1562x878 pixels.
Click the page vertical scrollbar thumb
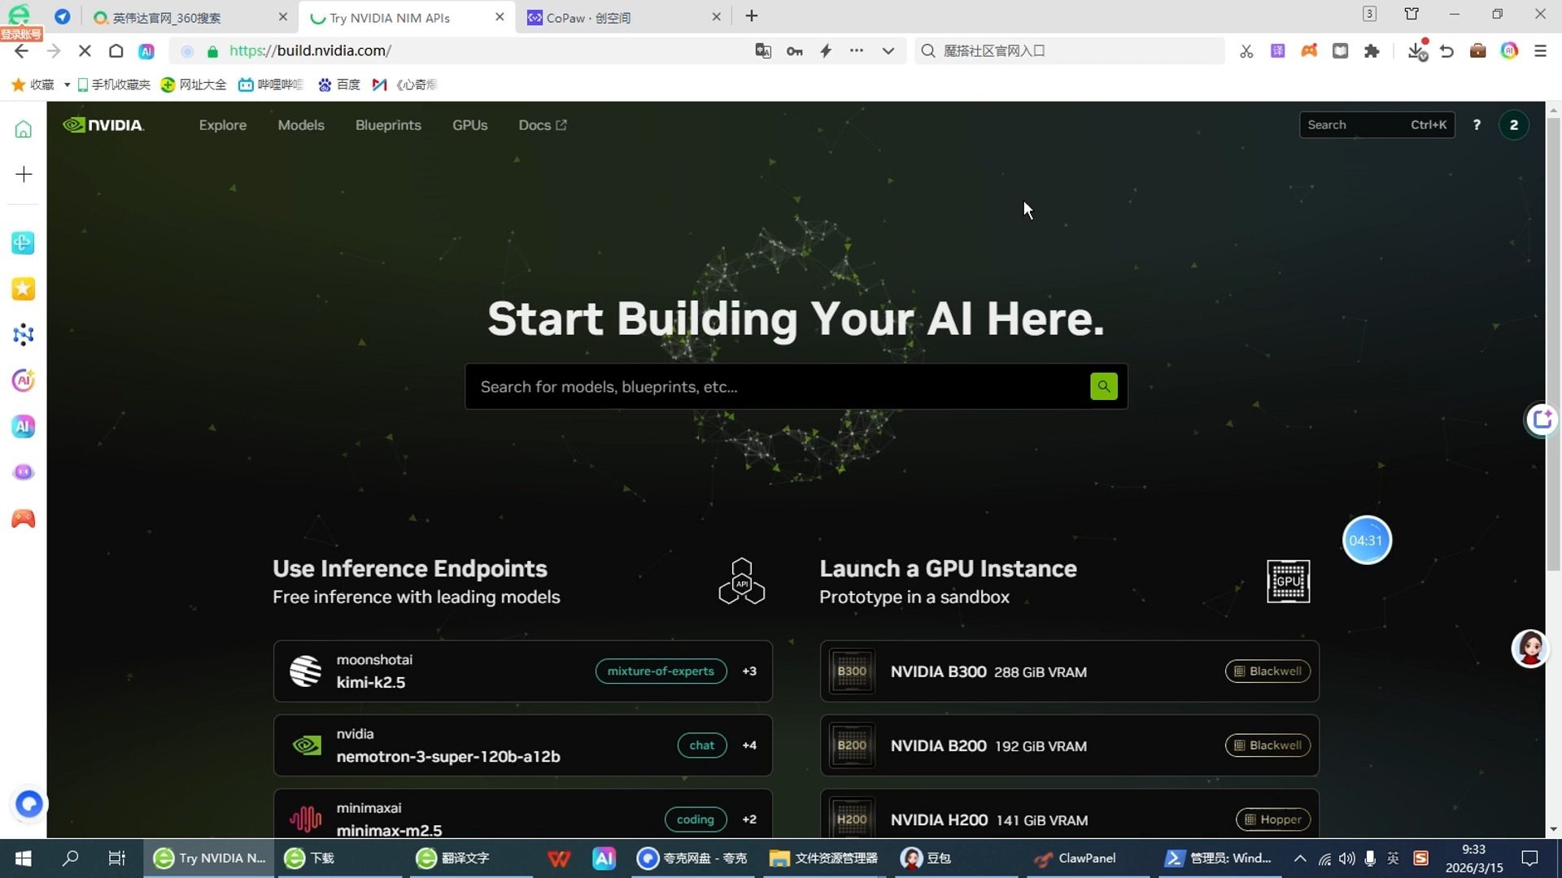pyautogui.click(x=1553, y=341)
